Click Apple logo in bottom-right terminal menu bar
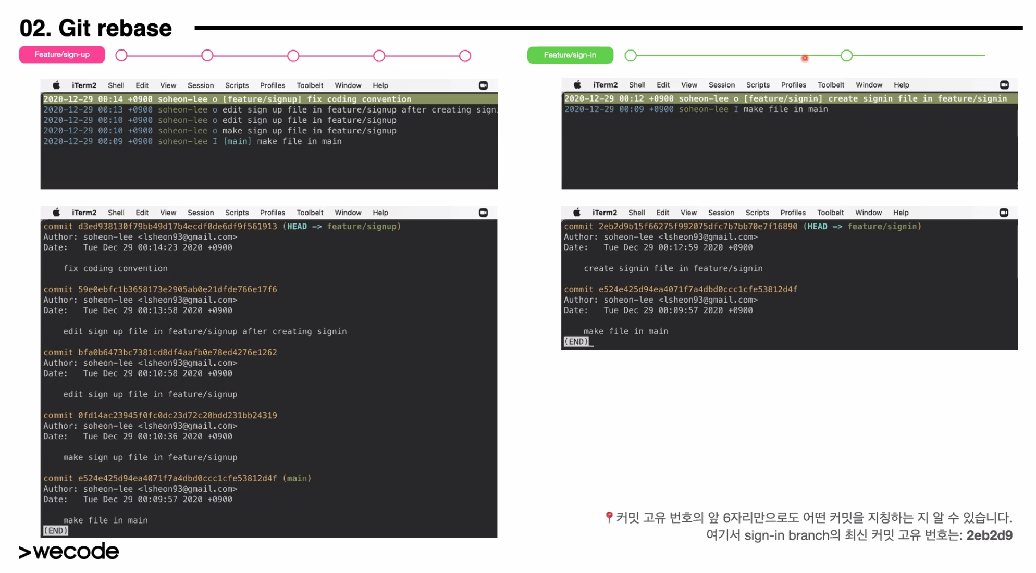 click(576, 213)
